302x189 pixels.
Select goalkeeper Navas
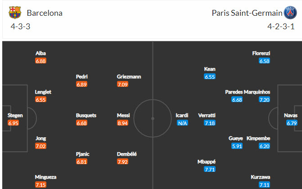point(291,116)
